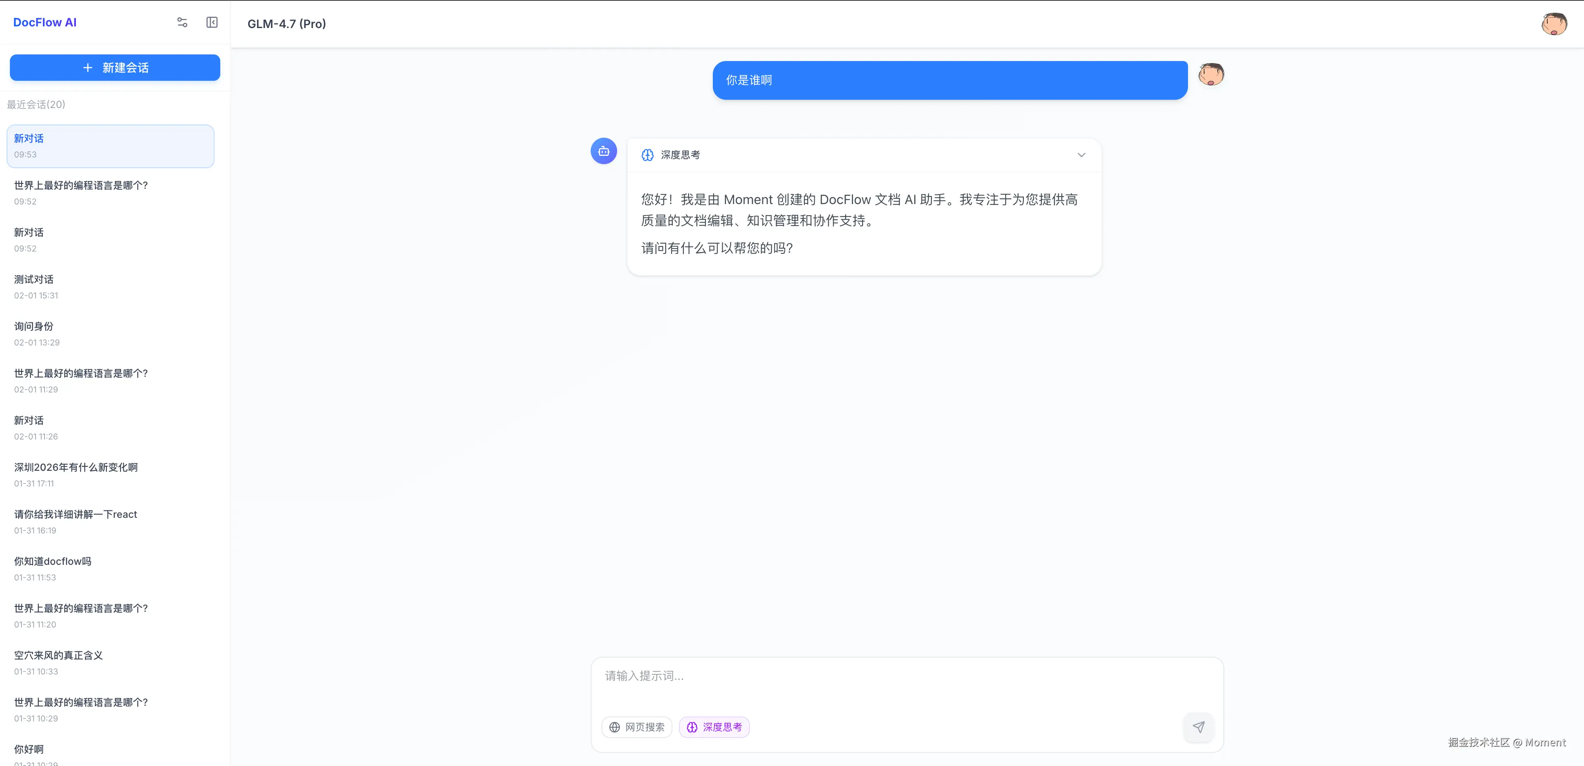The width and height of the screenshot is (1584, 766).
Task: Click the AI assistant avatar icon beside the reply
Action: [x=603, y=150]
